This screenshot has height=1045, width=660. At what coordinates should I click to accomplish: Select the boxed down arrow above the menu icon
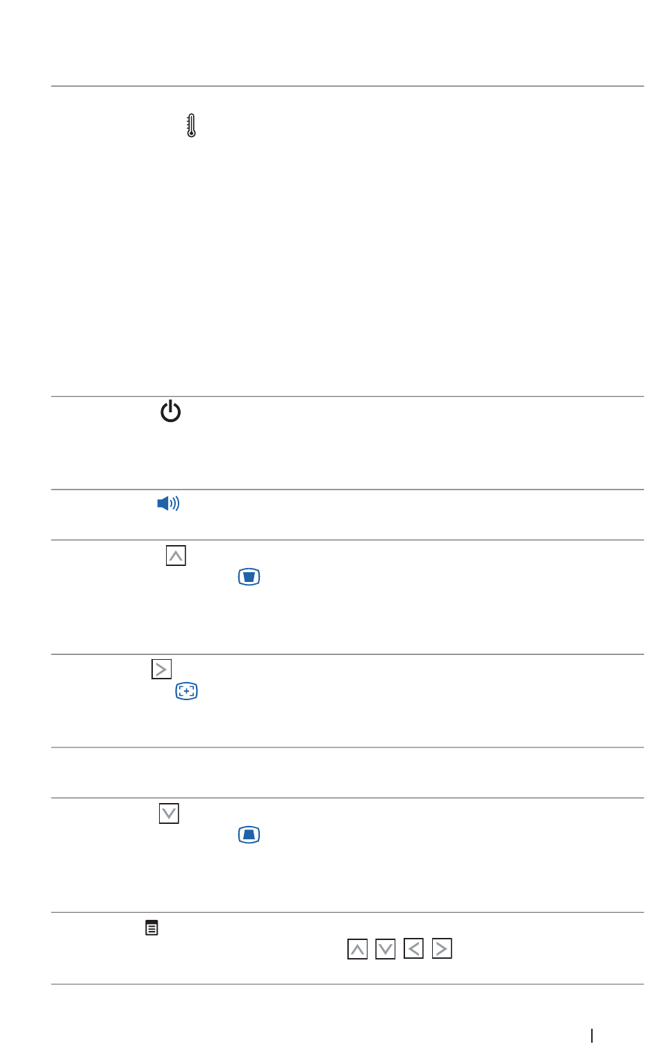click(169, 813)
